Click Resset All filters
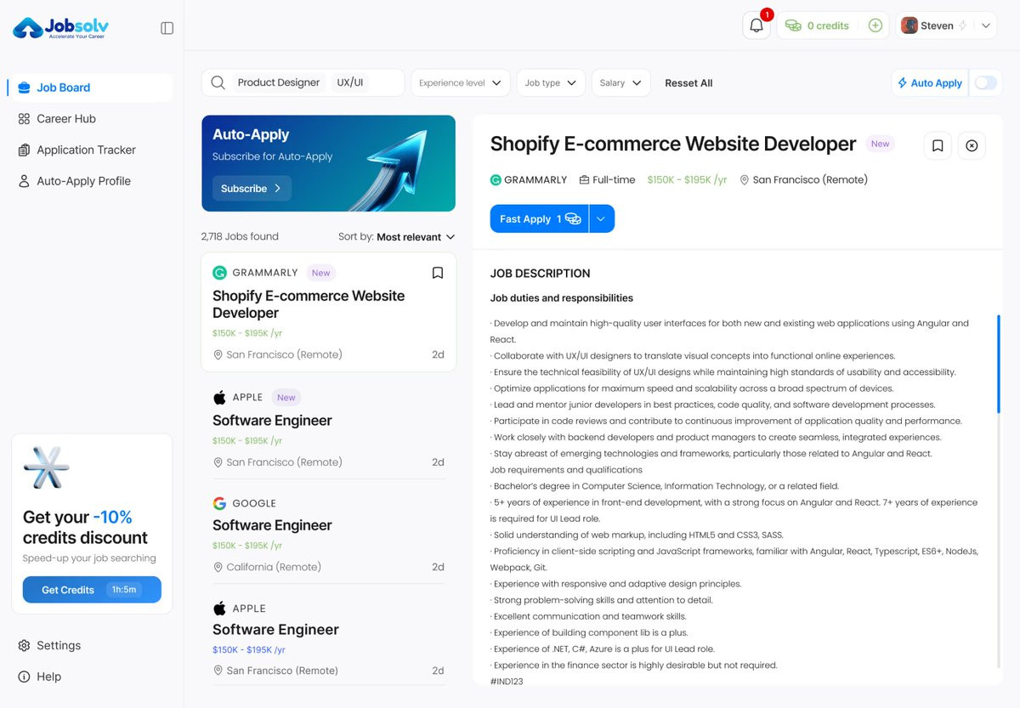Screen dimensions: 1020x708 [x=688, y=83]
